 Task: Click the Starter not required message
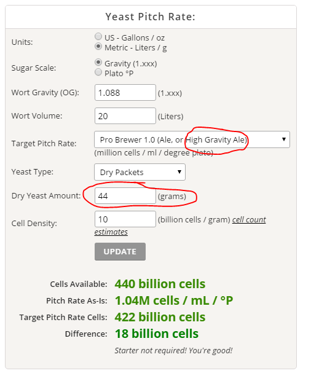pos(173,351)
